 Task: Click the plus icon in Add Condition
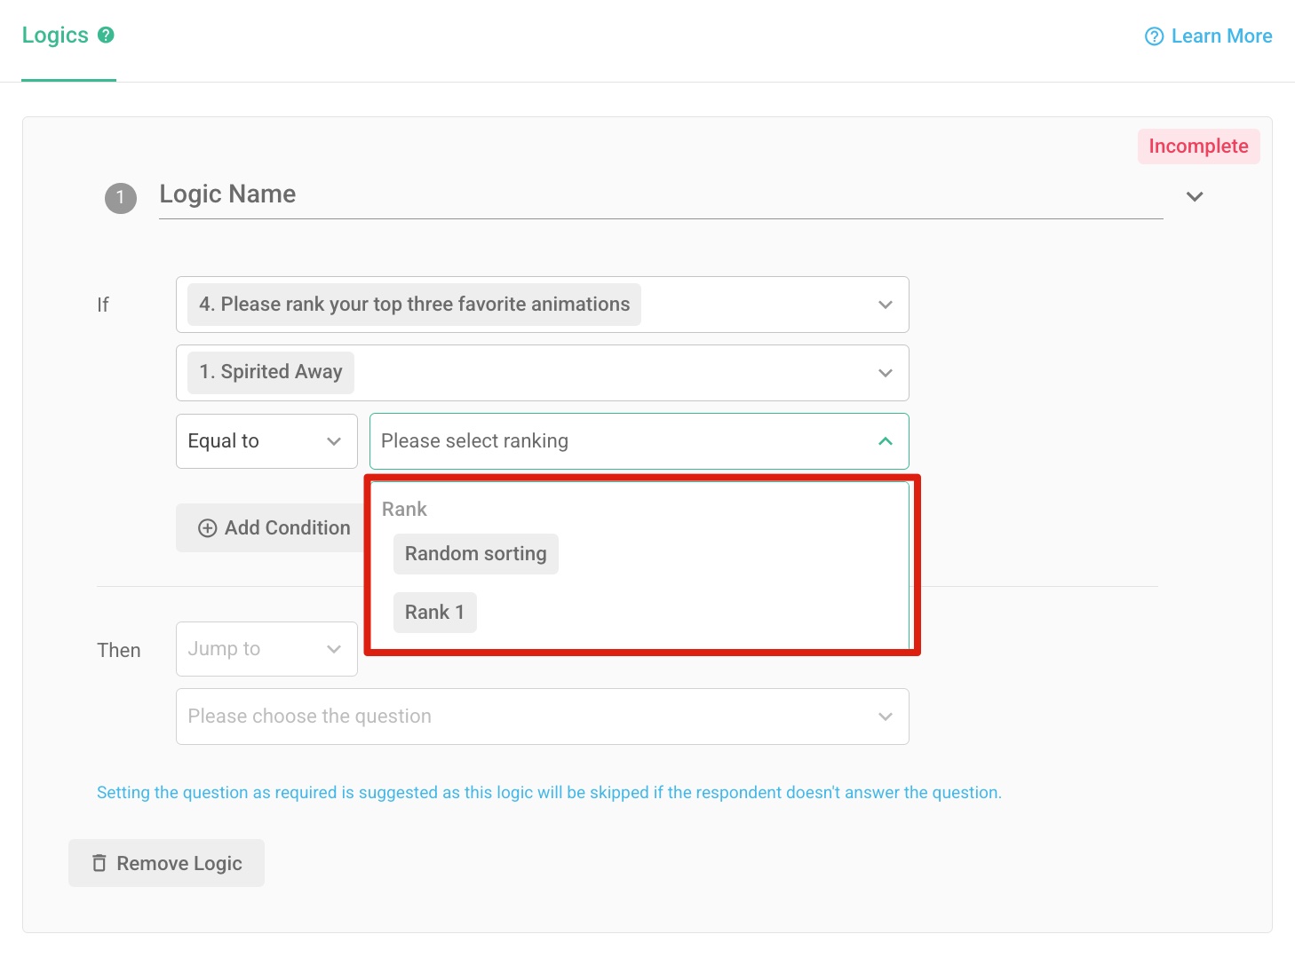pyautogui.click(x=207, y=528)
